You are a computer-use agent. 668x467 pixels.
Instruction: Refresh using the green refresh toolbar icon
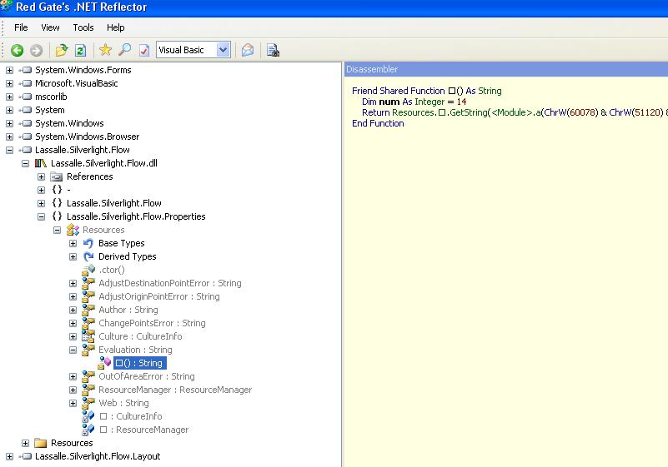[81, 50]
